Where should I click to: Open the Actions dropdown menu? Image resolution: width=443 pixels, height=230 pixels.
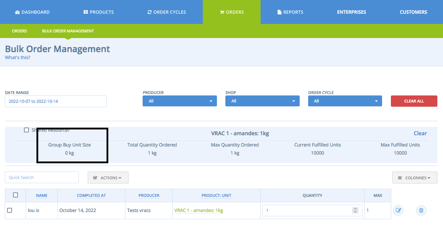pyautogui.click(x=108, y=177)
